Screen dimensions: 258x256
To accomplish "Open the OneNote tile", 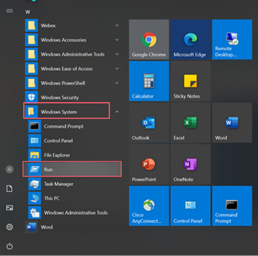I will [191, 164].
